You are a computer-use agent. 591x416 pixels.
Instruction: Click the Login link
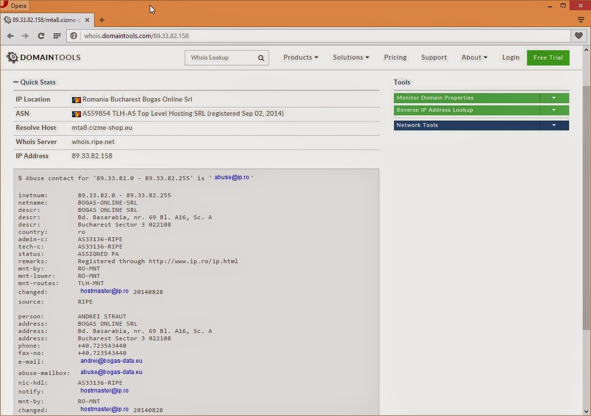point(511,58)
